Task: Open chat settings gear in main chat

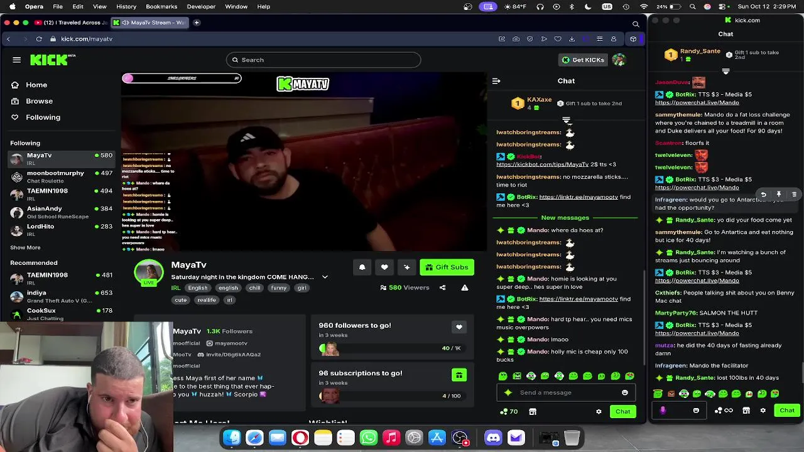Action: point(599,412)
